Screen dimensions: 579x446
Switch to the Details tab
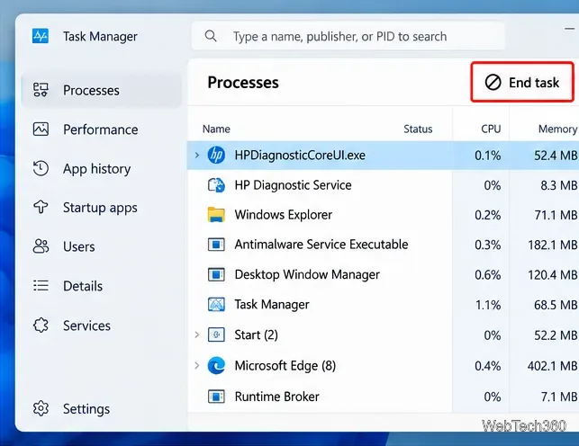(x=102, y=286)
